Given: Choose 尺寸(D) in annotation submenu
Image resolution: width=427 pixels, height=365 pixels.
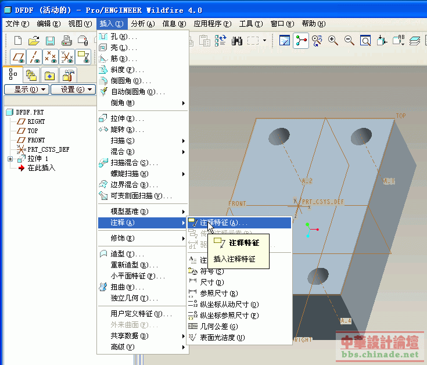Looking at the screenshot, I should tap(239, 282).
